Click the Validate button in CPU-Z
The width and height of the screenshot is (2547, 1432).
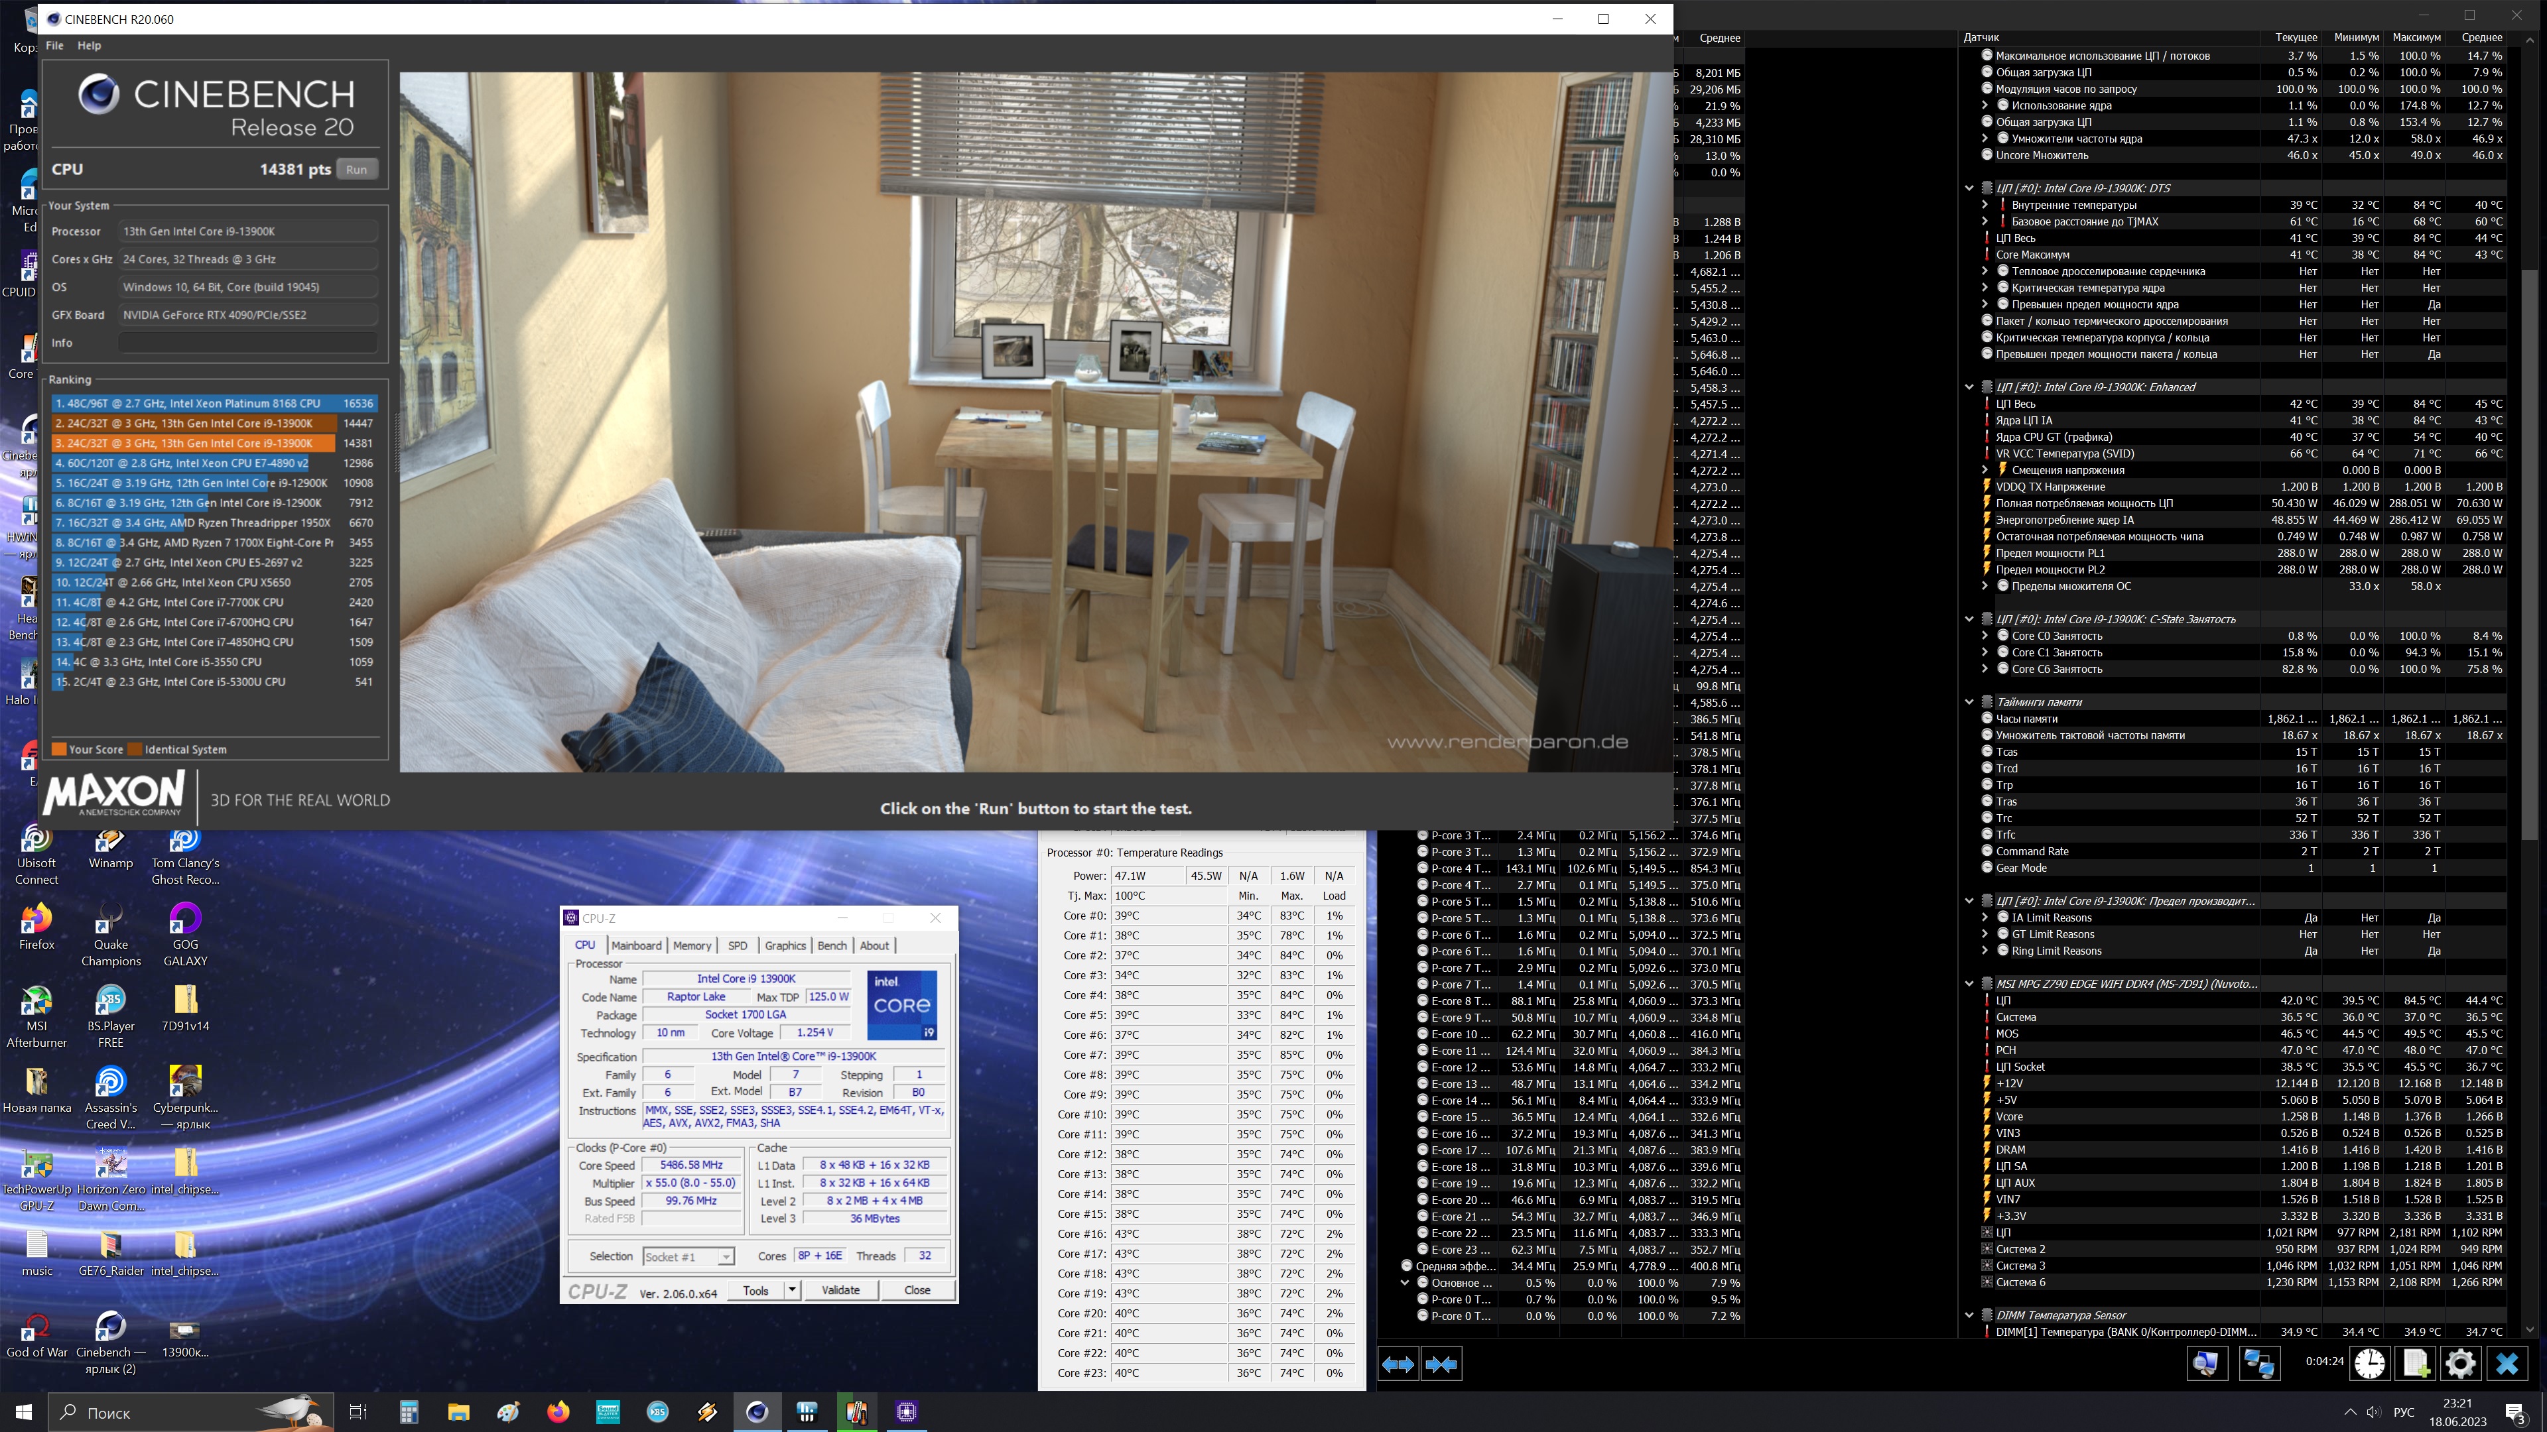point(840,1289)
